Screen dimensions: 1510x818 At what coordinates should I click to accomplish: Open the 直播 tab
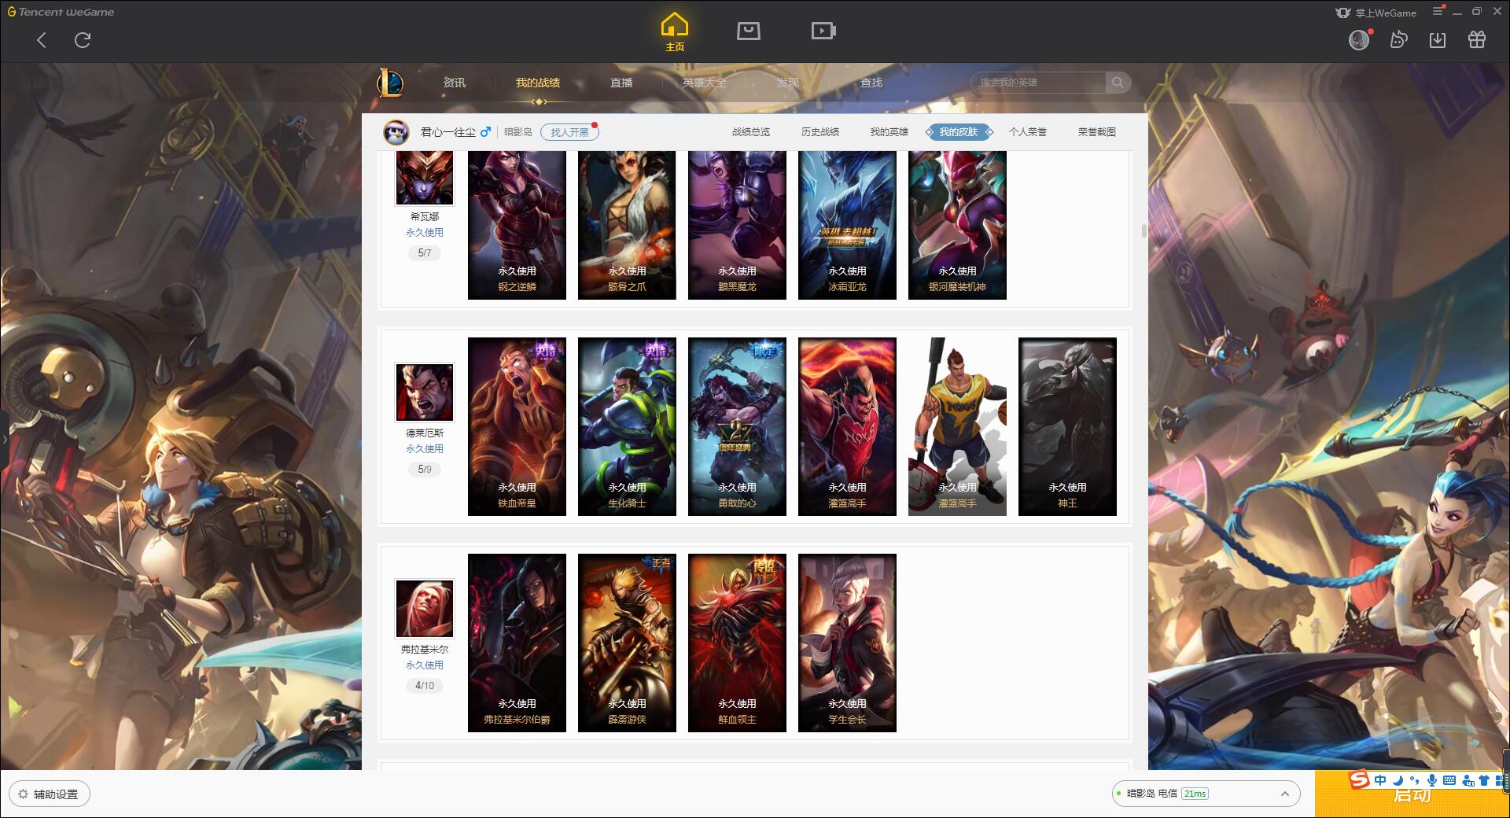coord(621,83)
